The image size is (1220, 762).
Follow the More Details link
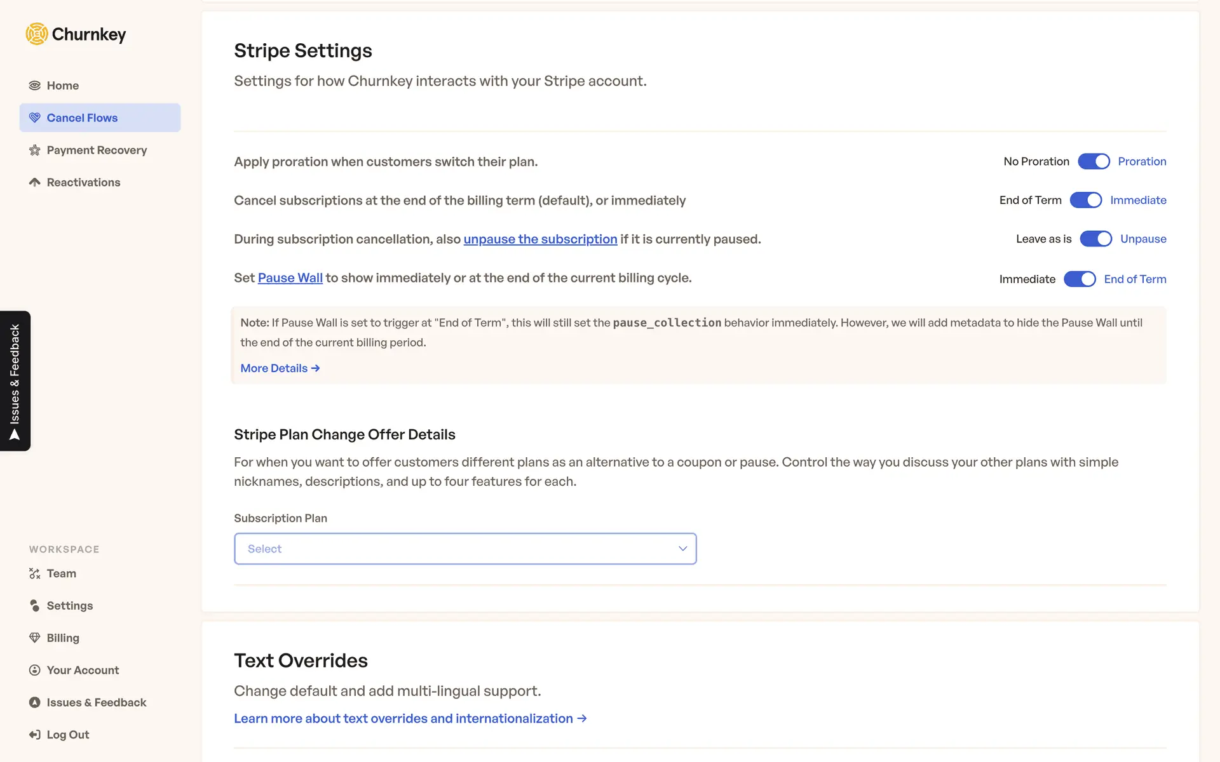[280, 368]
